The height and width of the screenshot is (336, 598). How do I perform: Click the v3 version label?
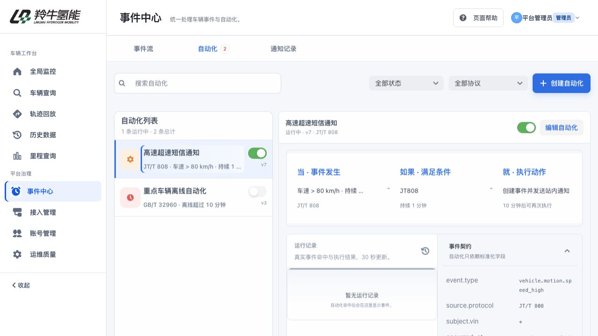264,203
